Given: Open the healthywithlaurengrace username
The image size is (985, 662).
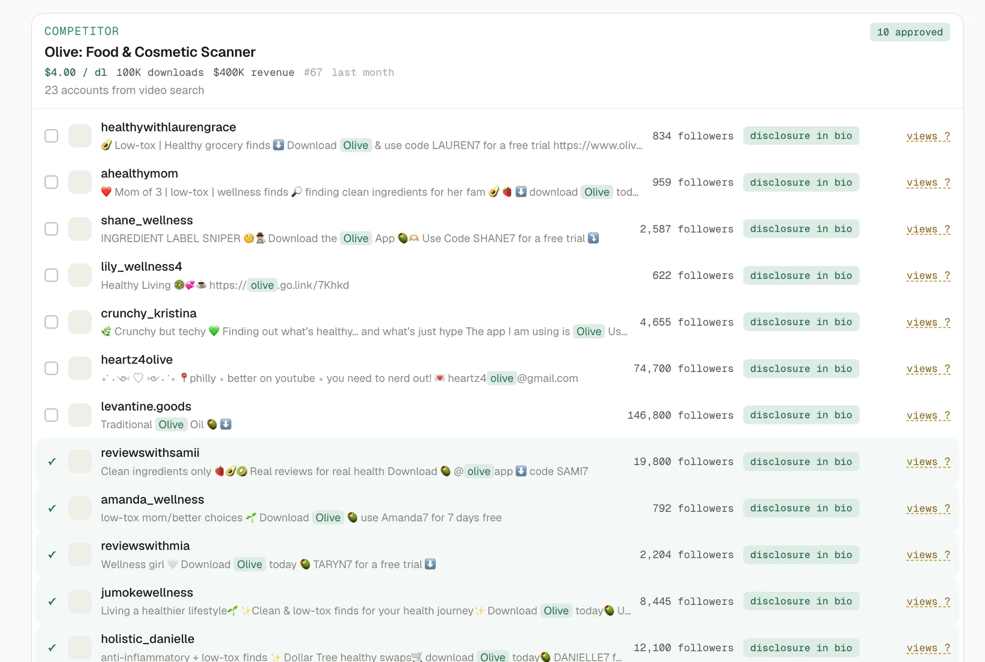Looking at the screenshot, I should [168, 127].
